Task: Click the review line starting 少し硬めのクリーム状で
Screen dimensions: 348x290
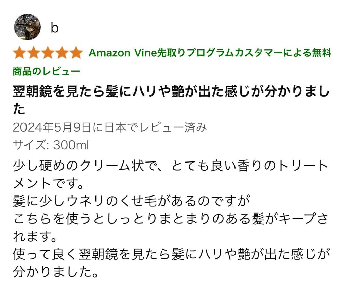Action: [171, 166]
